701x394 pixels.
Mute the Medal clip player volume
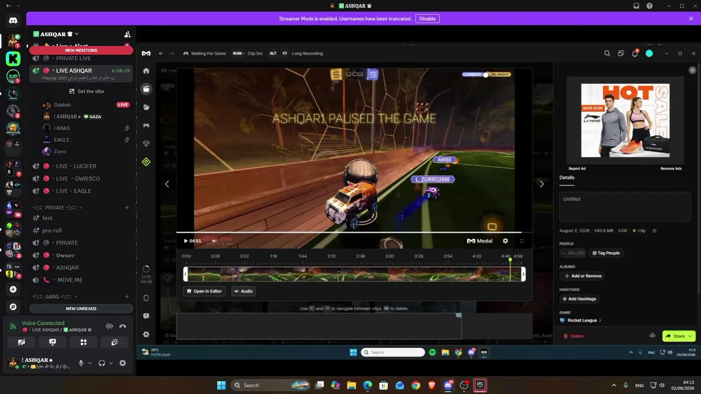pyautogui.click(x=214, y=241)
